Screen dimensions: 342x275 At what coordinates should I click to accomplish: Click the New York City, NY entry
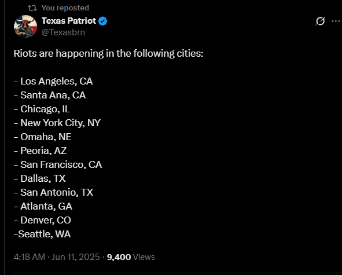point(57,123)
